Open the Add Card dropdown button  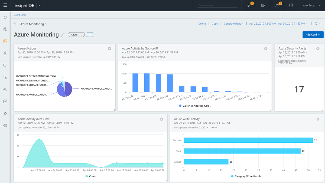[313, 35]
